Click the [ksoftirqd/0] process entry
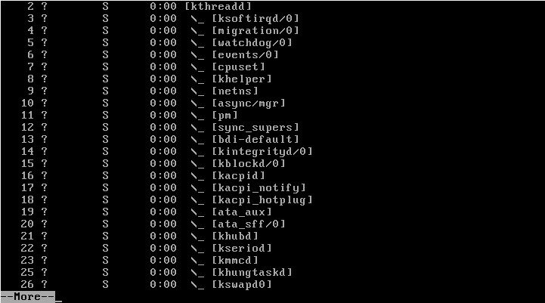This screenshot has width=545, height=303. pos(255,18)
